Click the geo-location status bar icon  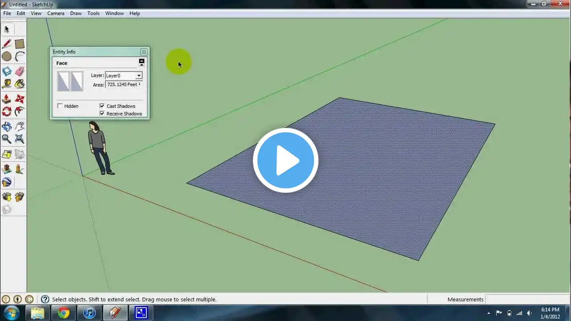point(6,300)
